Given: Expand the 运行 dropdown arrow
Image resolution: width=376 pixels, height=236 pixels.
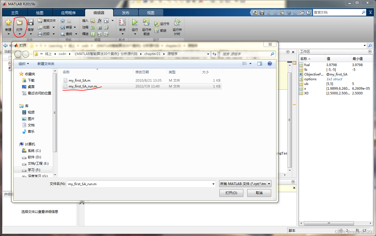Looking at the screenshot, I should 135,34.
